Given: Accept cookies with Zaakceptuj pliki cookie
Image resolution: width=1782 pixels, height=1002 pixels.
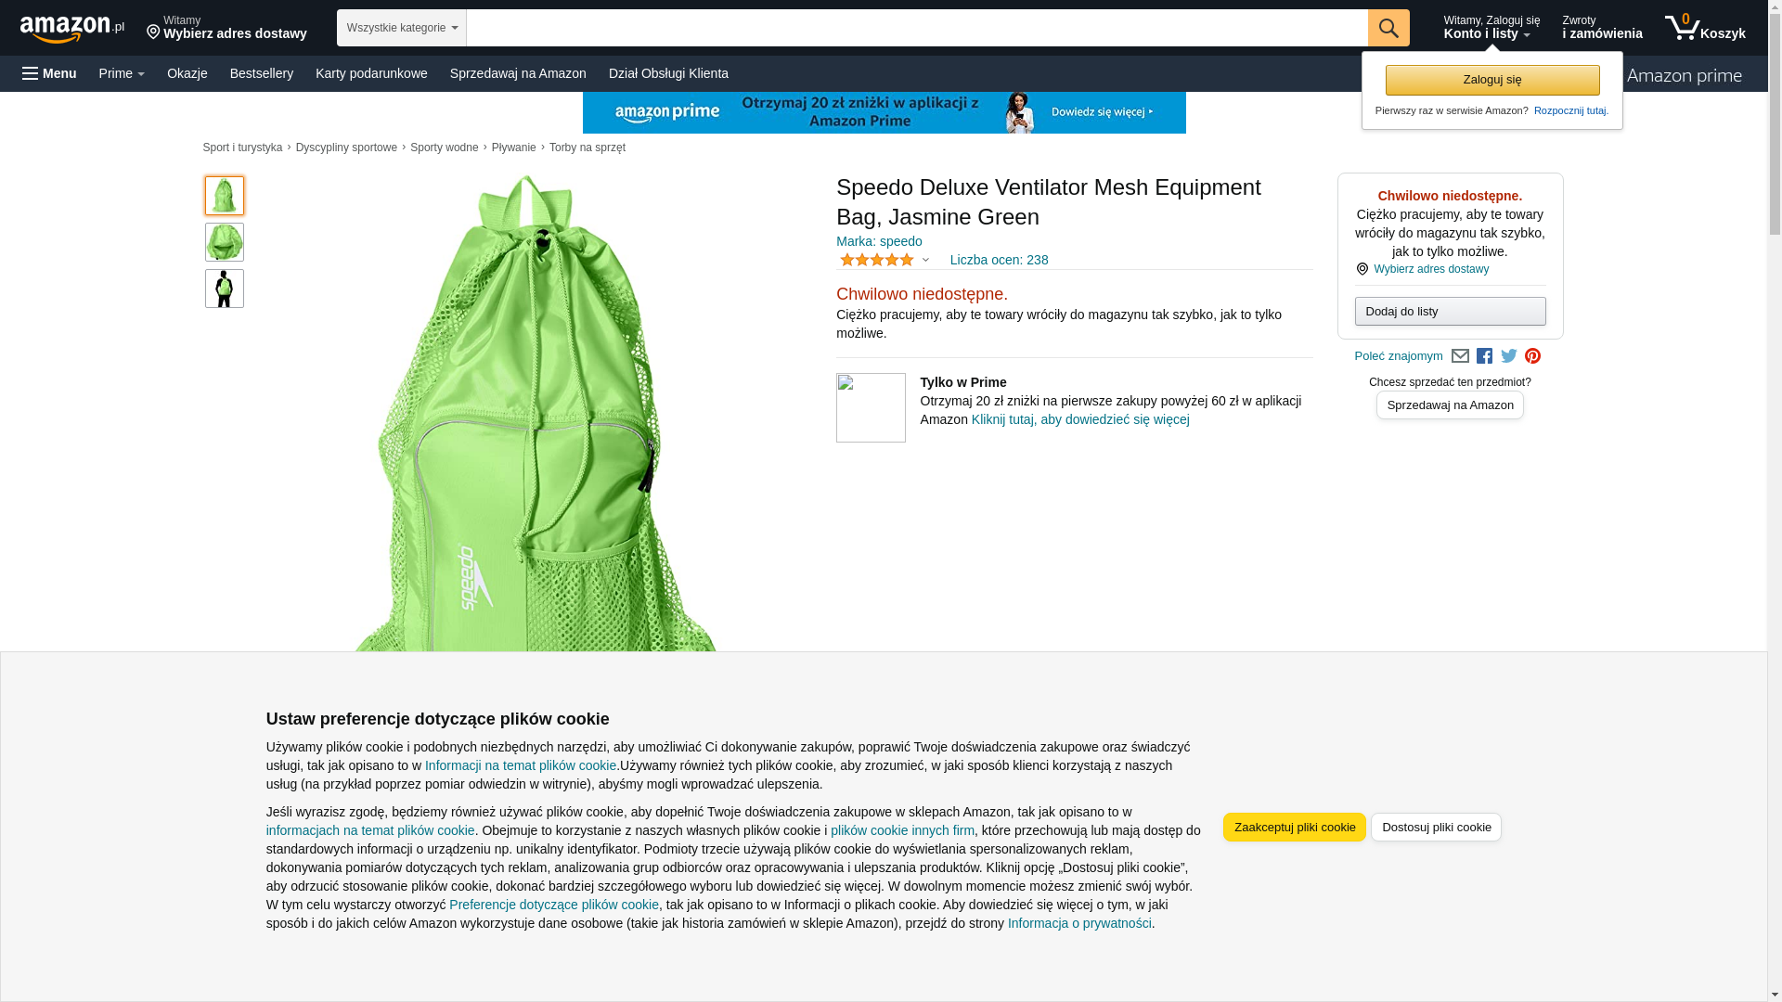Looking at the screenshot, I should coord(1294,828).
